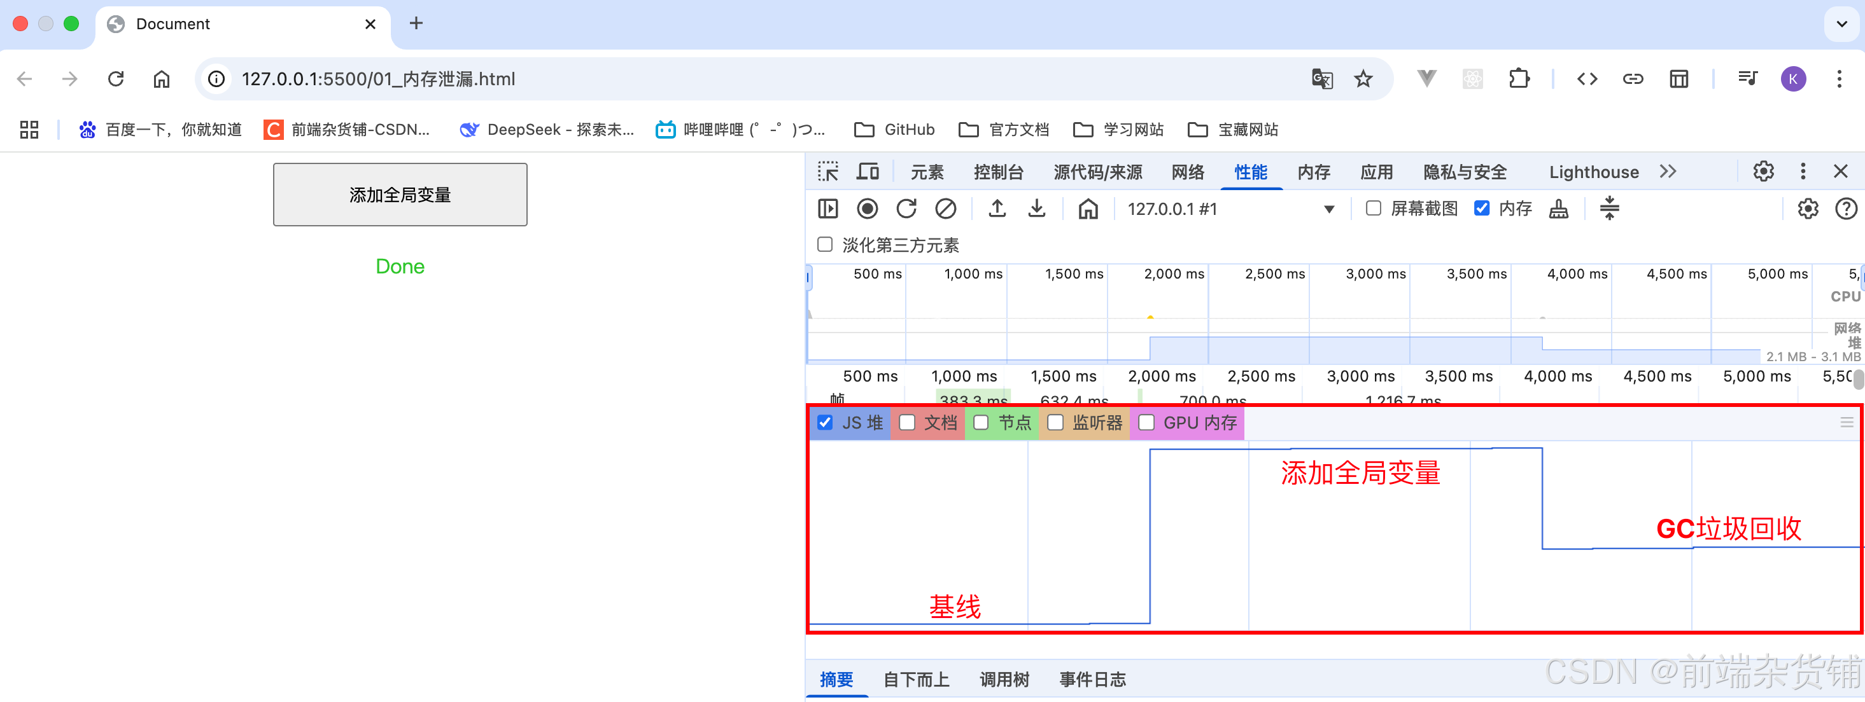Open 百度一下 bookmark
The image size is (1865, 702).
(160, 130)
